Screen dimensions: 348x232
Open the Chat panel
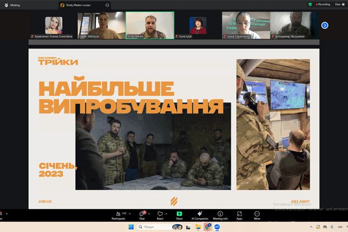pyautogui.click(x=142, y=214)
